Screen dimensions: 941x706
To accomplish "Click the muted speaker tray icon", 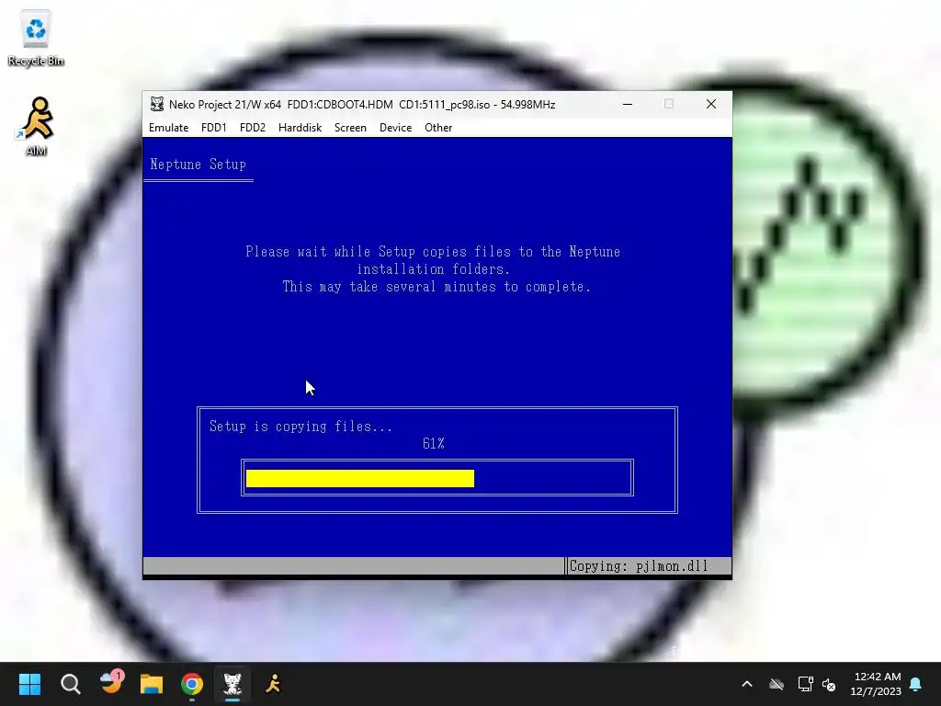I will [x=830, y=684].
